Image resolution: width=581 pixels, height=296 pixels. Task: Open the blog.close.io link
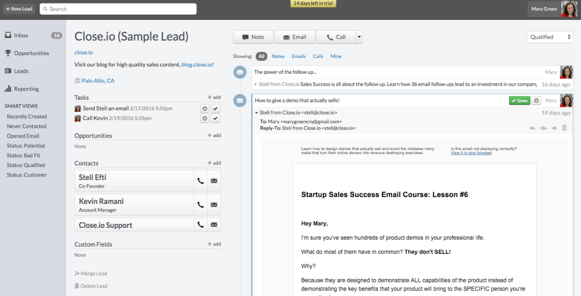[197, 65]
